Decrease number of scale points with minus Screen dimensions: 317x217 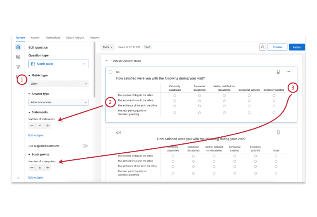[32, 168]
